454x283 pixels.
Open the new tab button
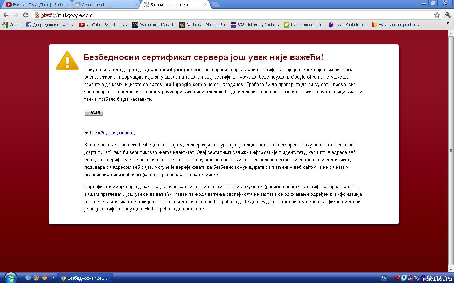click(x=215, y=5)
